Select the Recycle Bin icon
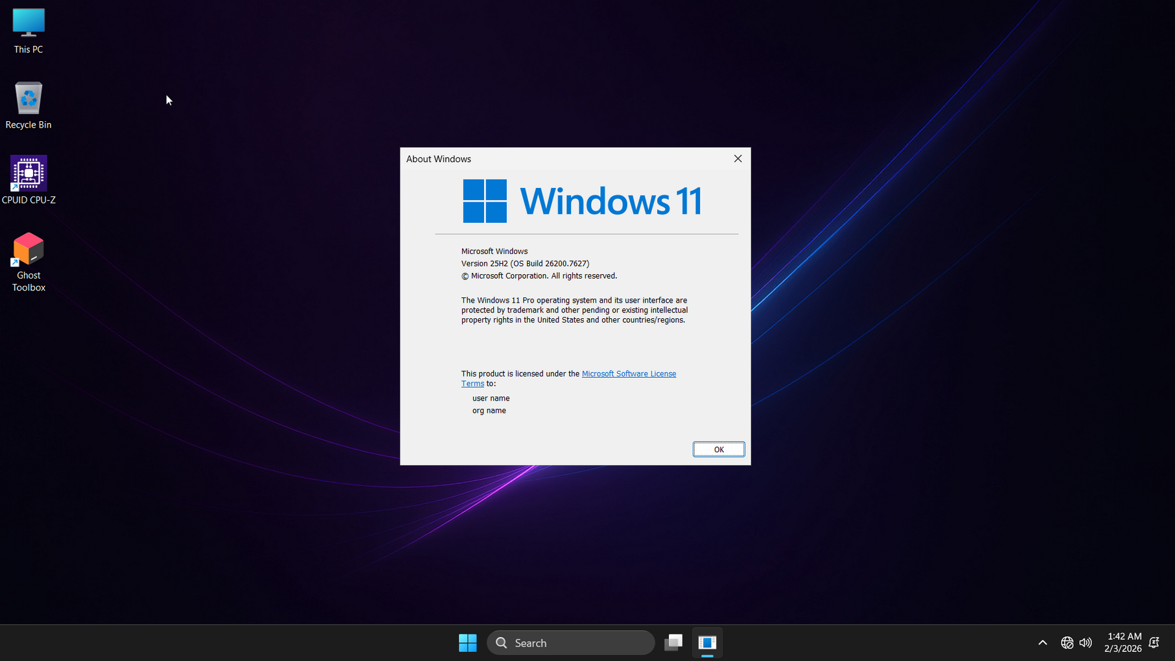 coord(29,99)
